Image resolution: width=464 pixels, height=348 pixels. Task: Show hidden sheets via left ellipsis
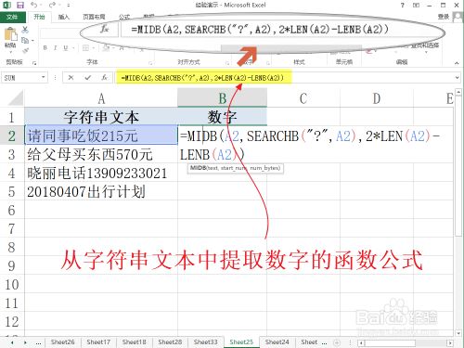[x=38, y=342]
